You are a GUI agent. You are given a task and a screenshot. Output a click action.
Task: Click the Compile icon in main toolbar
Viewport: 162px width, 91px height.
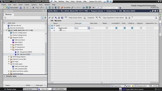[x=47, y=8]
